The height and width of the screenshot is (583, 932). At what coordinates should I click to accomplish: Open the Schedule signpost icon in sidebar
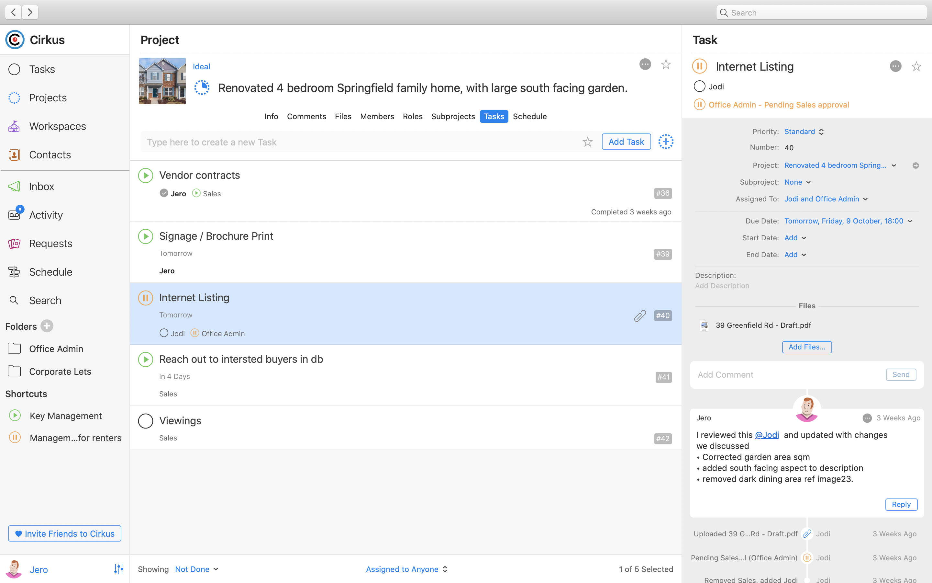[x=14, y=272]
